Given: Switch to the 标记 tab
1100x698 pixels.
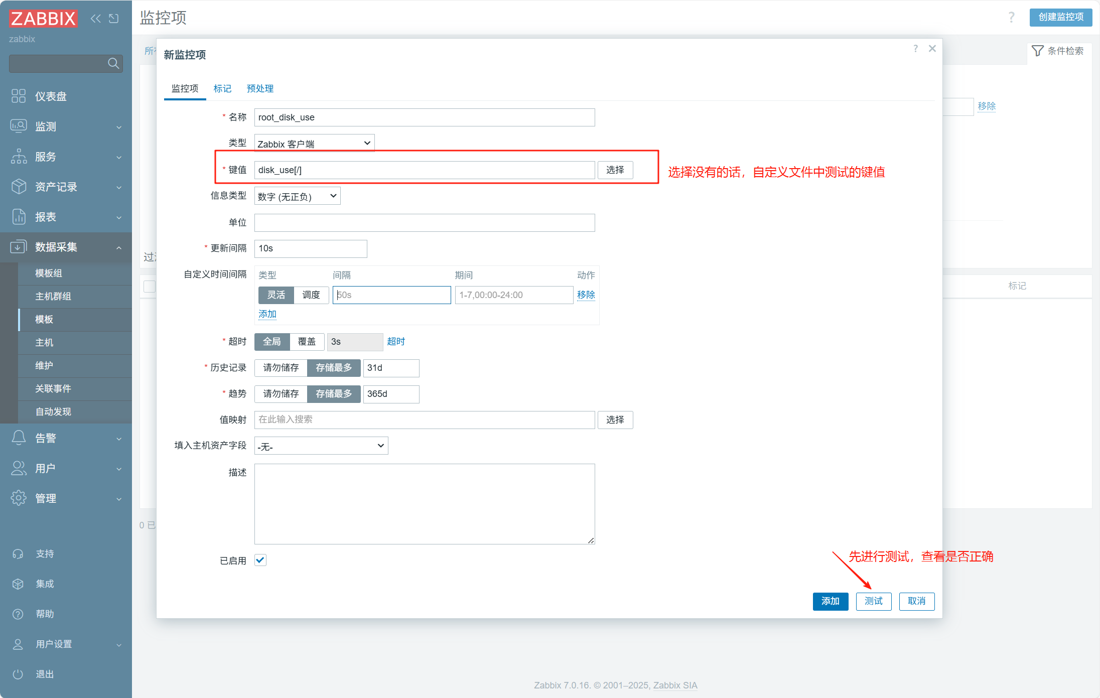Looking at the screenshot, I should tap(222, 89).
